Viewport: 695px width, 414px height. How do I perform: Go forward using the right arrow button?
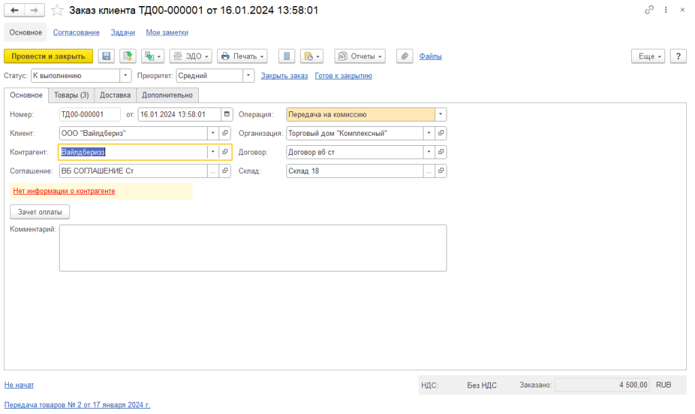tap(35, 10)
